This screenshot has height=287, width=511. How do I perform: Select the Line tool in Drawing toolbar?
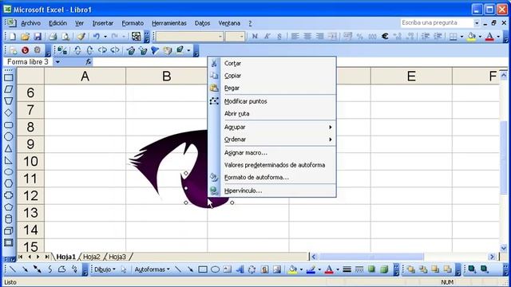[x=178, y=269]
